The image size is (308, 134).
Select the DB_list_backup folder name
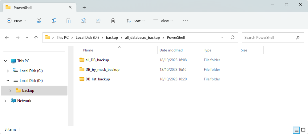tap(98, 79)
